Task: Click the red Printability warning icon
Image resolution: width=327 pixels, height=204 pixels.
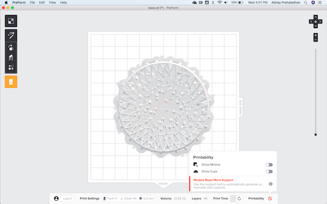Action: pyautogui.click(x=270, y=198)
